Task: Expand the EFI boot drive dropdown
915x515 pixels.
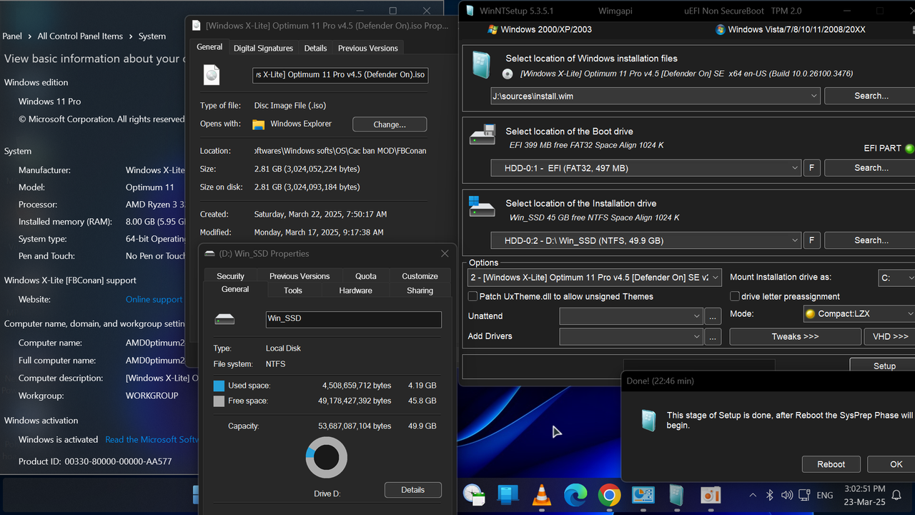Action: pyautogui.click(x=795, y=167)
